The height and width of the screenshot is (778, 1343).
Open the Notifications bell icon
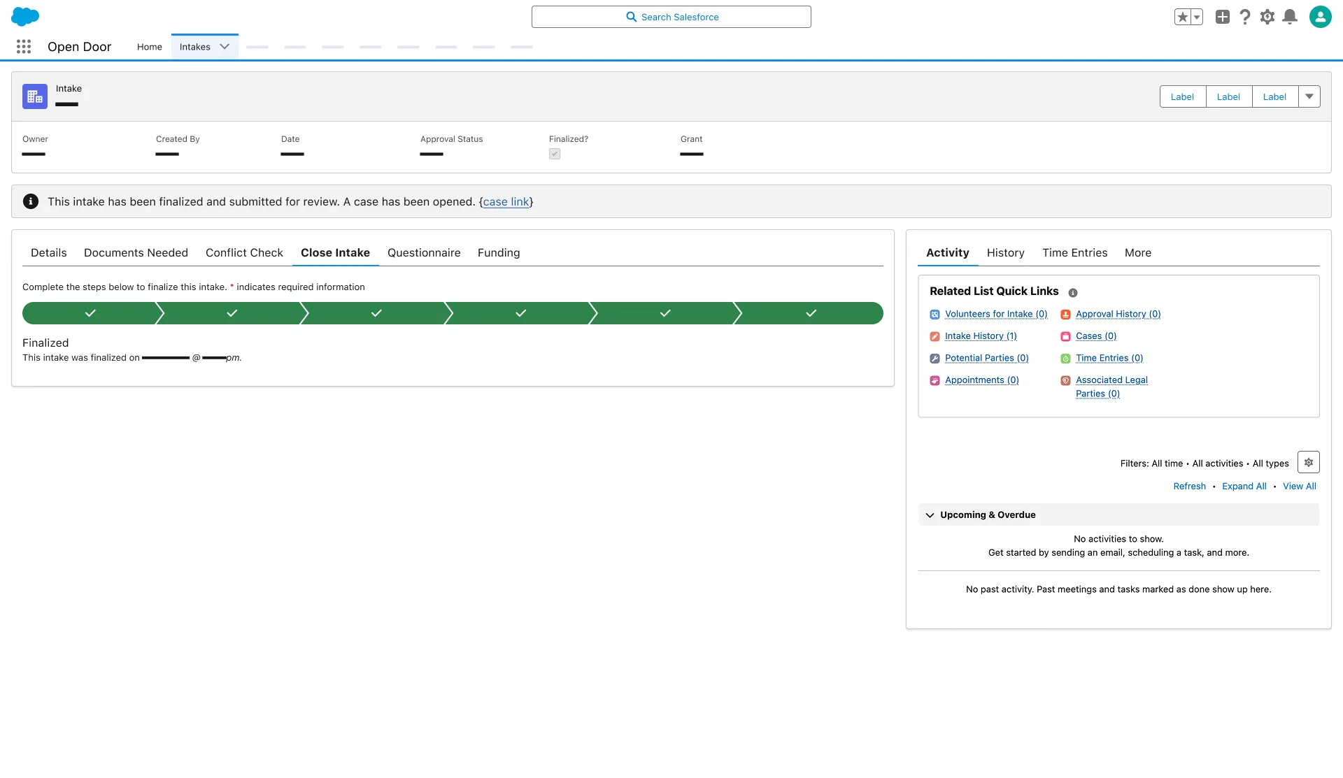(x=1290, y=17)
